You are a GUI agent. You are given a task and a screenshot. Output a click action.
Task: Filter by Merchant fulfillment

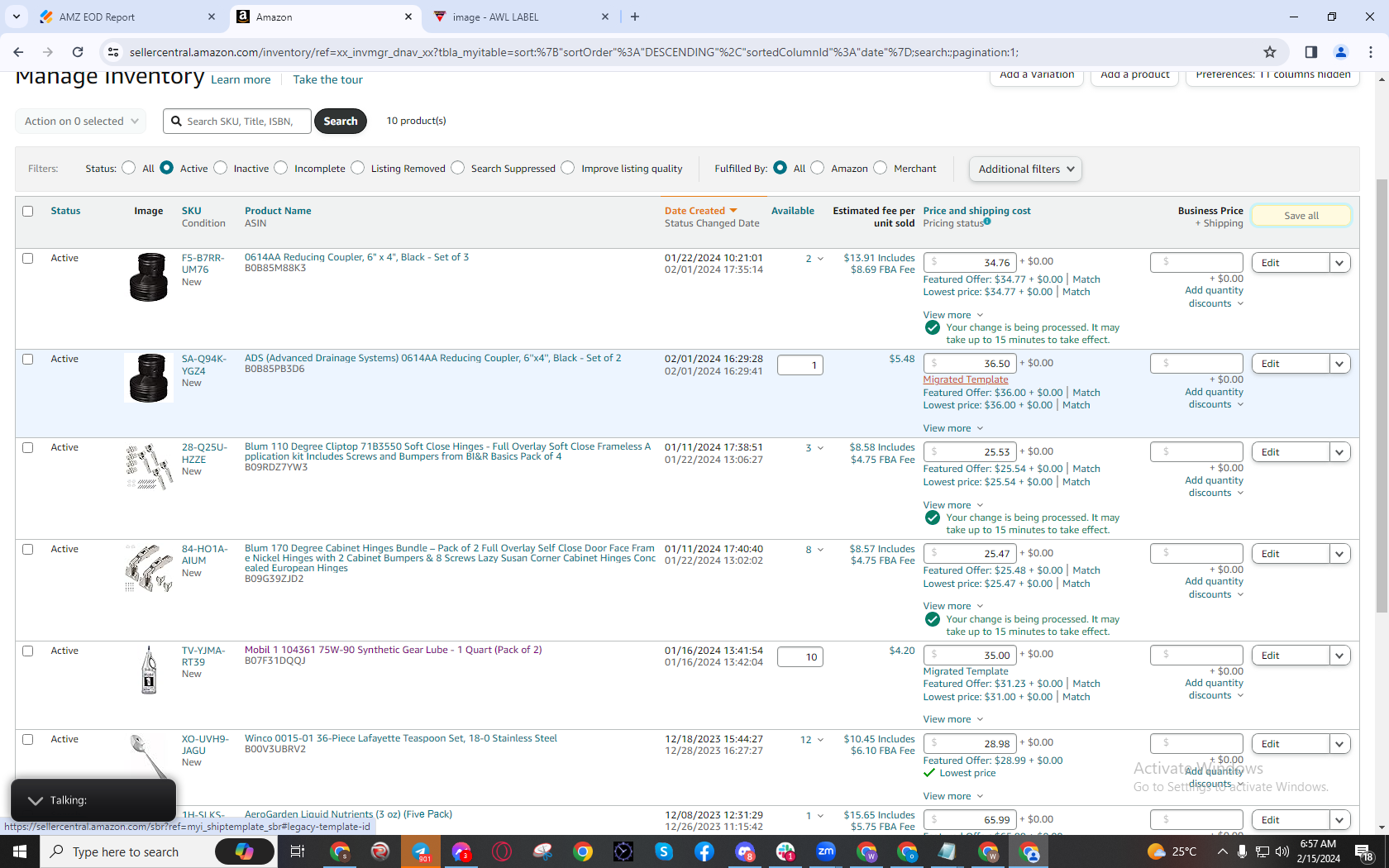coord(881,168)
